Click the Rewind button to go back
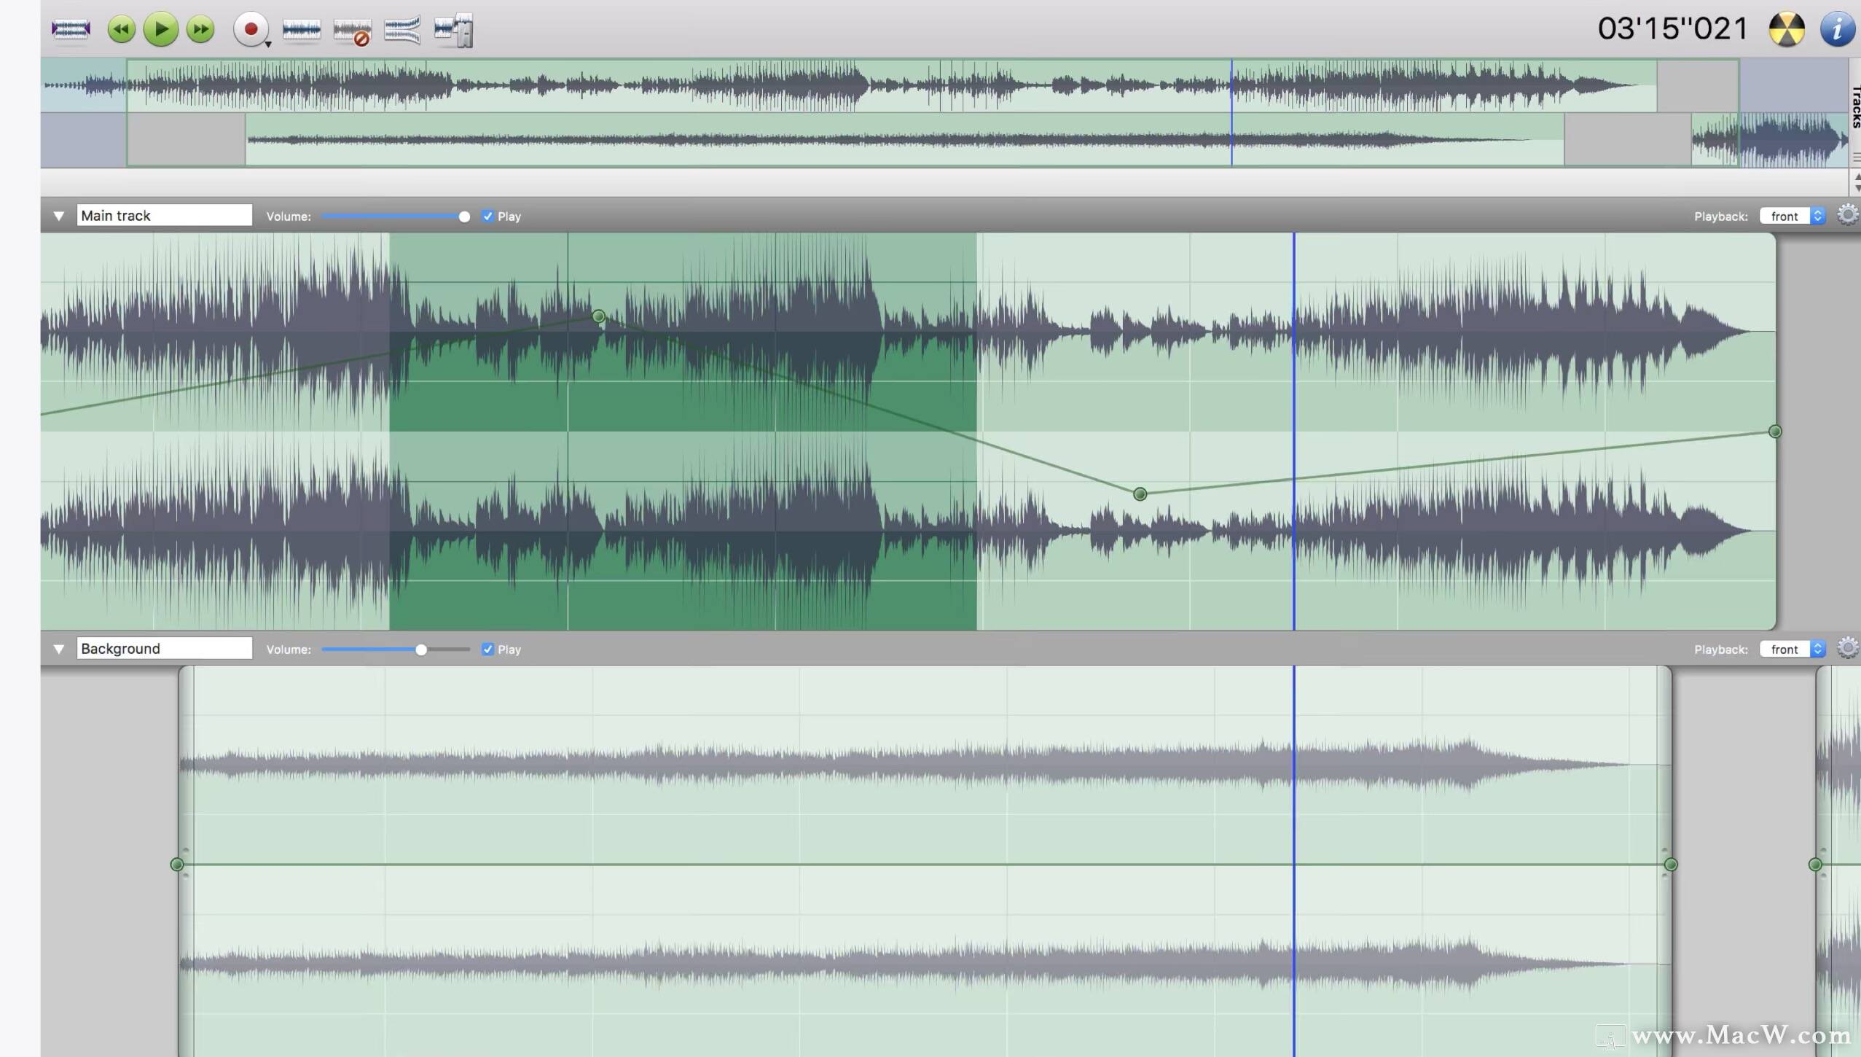The width and height of the screenshot is (1861, 1057). click(x=120, y=28)
